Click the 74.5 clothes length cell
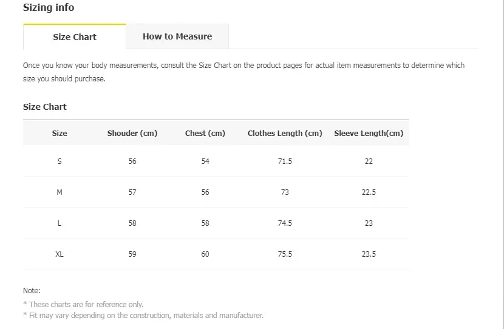Viewport: 504px width, 329px height. (285, 223)
